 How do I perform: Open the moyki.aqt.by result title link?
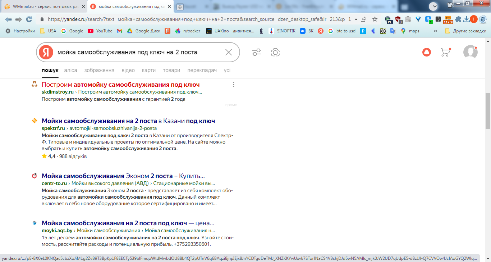click(128, 223)
